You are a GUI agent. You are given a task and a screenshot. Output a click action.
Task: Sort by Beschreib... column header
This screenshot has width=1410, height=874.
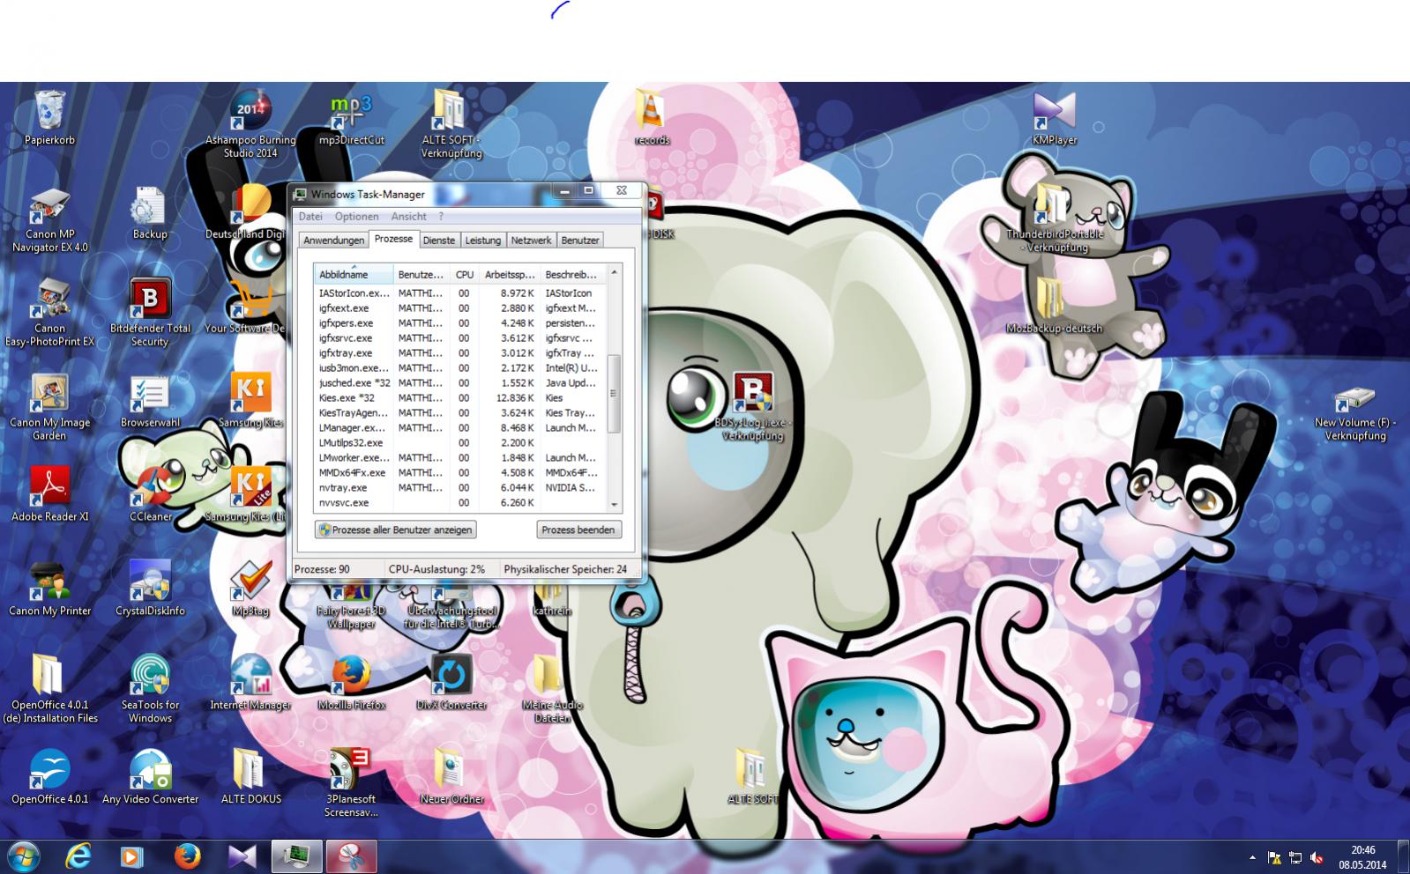[x=571, y=274]
